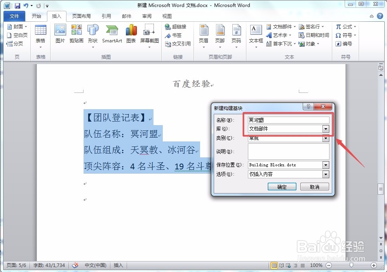Screen dimensions: 387x272
Task: Switch to the 邮件 (Mailings) tab
Action: pyautogui.click(x=127, y=16)
